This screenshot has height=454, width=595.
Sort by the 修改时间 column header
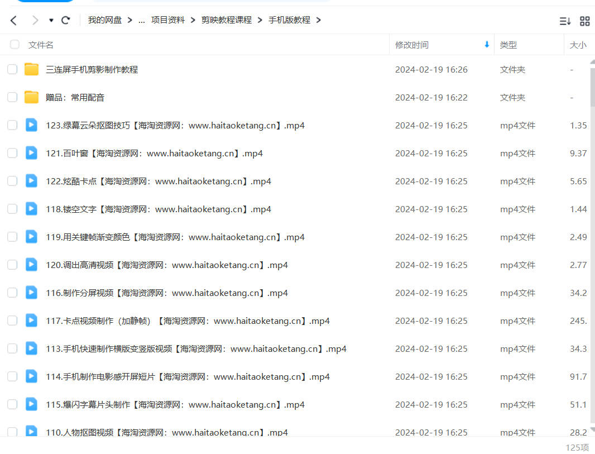412,45
